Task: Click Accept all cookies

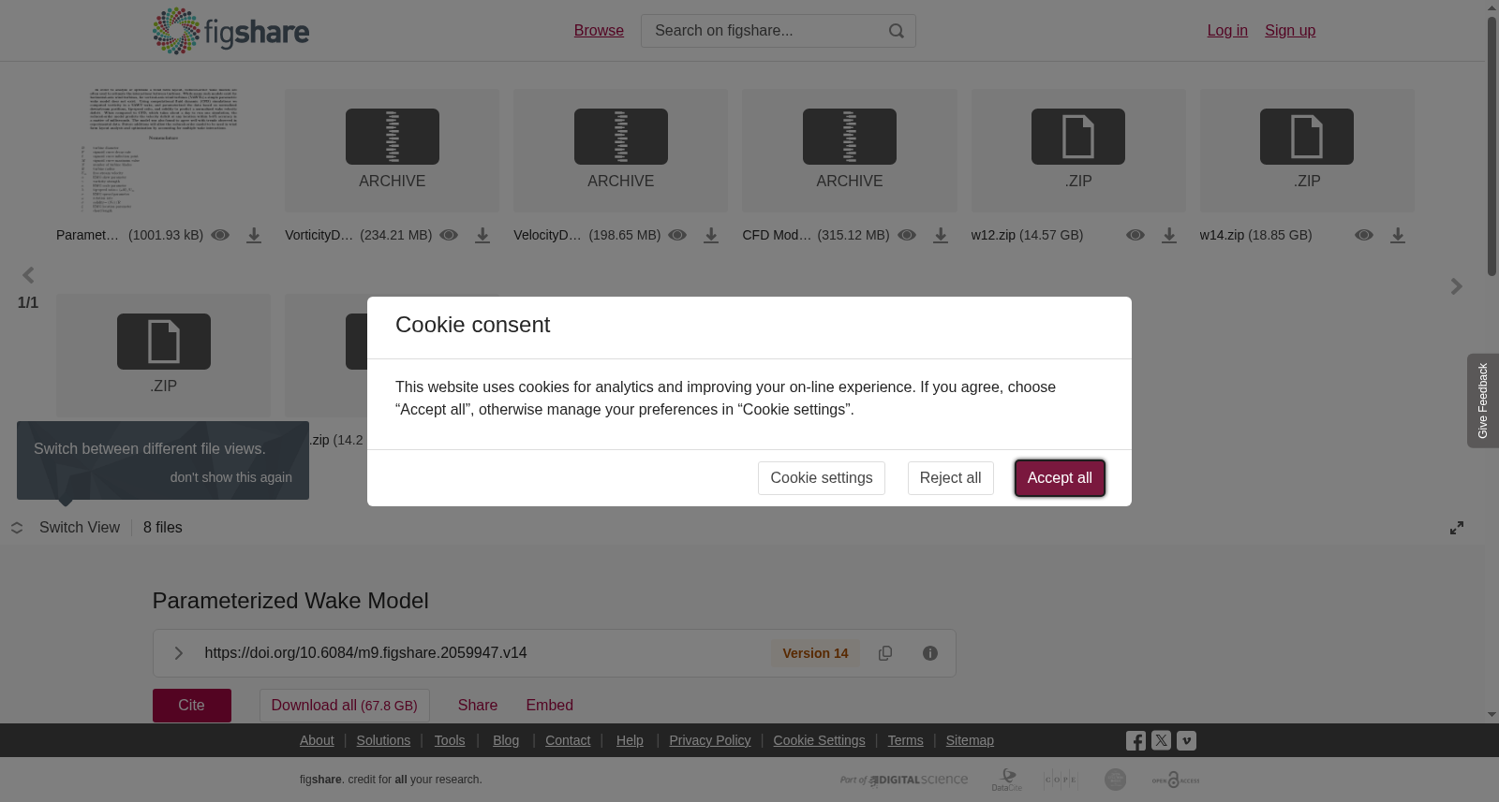Action: click(1060, 478)
